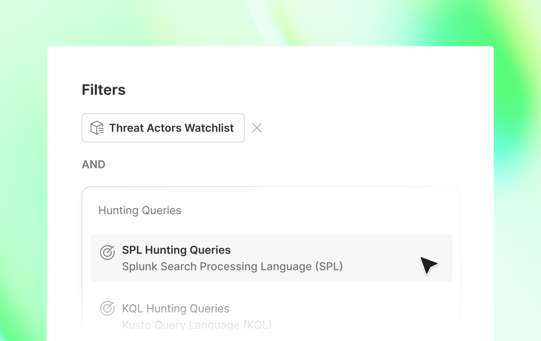Image resolution: width=541 pixels, height=341 pixels.
Task: Click the SPL Hunting Queries bold title text
Action: click(176, 250)
